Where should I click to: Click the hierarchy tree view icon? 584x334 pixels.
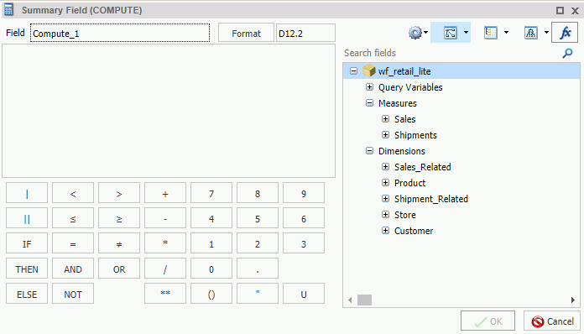pyautogui.click(x=531, y=33)
